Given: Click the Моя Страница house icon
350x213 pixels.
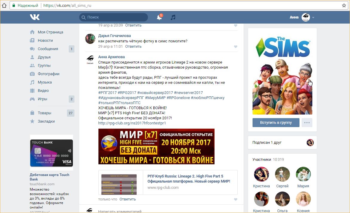Looking at the screenshot, I should pos(32,32).
